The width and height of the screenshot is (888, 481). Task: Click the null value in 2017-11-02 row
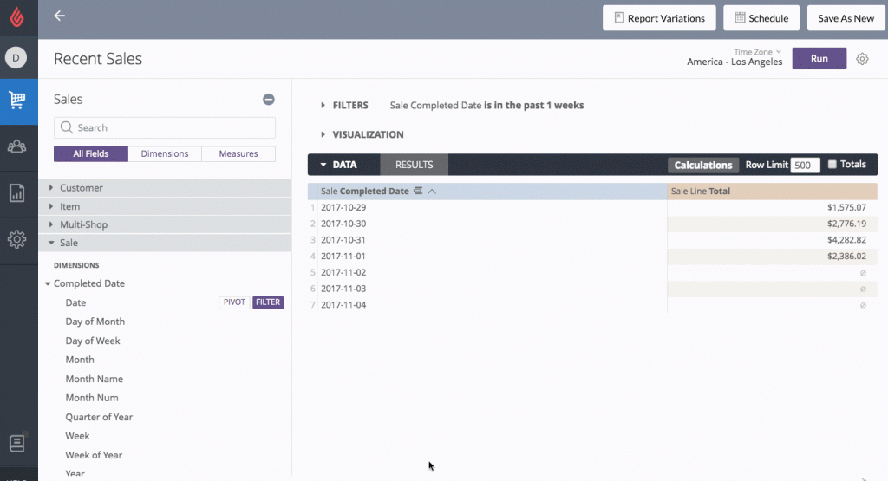(x=863, y=273)
